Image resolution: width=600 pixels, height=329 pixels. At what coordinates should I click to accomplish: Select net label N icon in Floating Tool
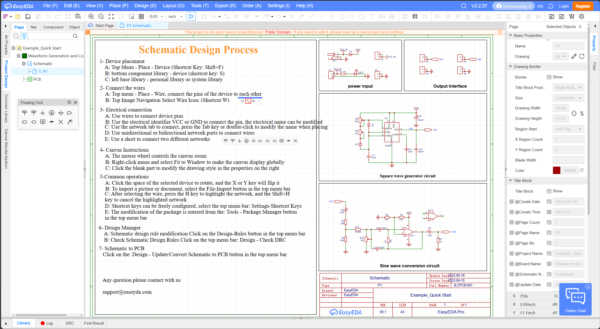(43, 122)
